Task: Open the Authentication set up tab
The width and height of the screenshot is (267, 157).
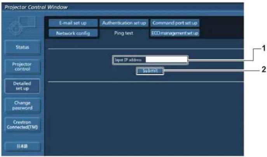Action: 124,23
